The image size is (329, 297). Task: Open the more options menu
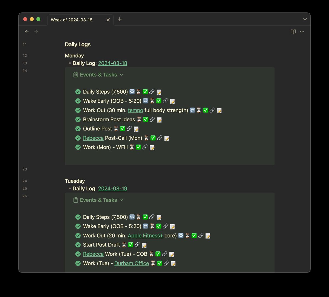coord(302,32)
